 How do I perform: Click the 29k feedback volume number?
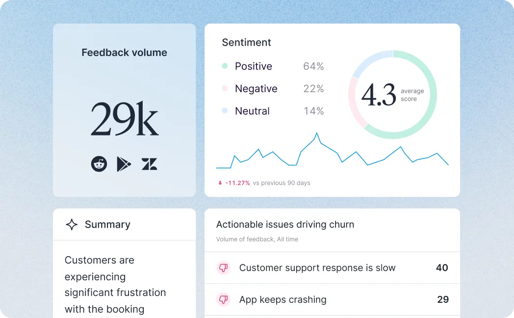125,119
